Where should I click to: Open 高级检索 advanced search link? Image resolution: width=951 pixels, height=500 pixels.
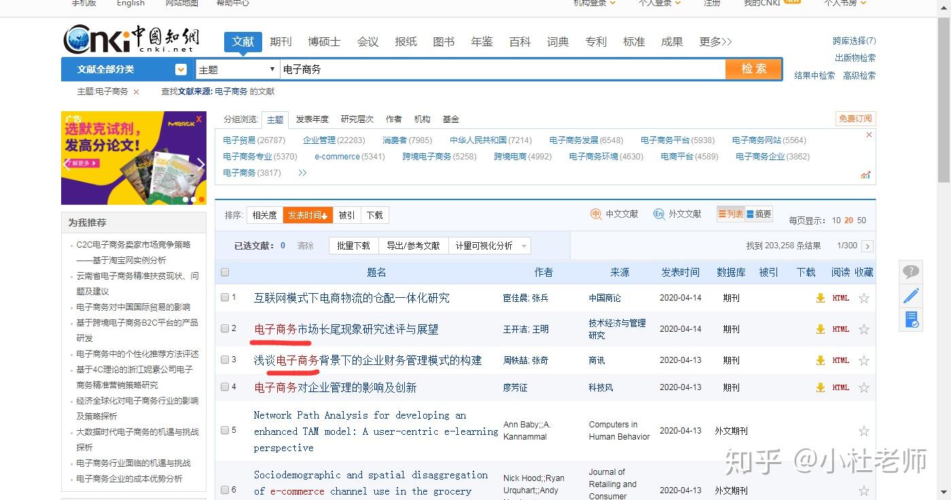(859, 75)
